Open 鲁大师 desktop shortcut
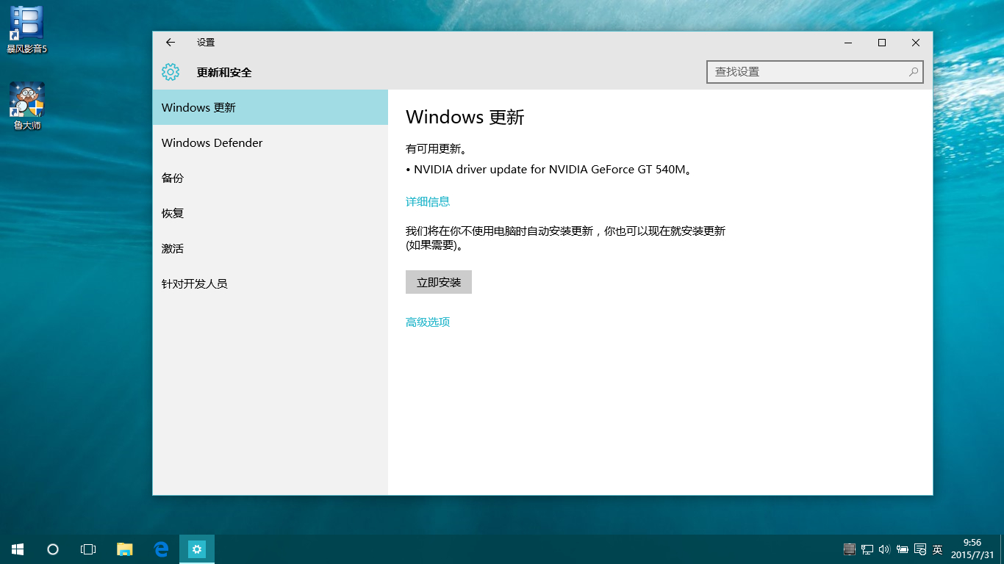 coord(26,106)
